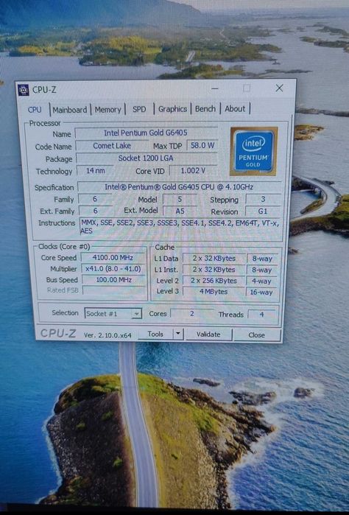Go to the Graphics tab

[172, 109]
